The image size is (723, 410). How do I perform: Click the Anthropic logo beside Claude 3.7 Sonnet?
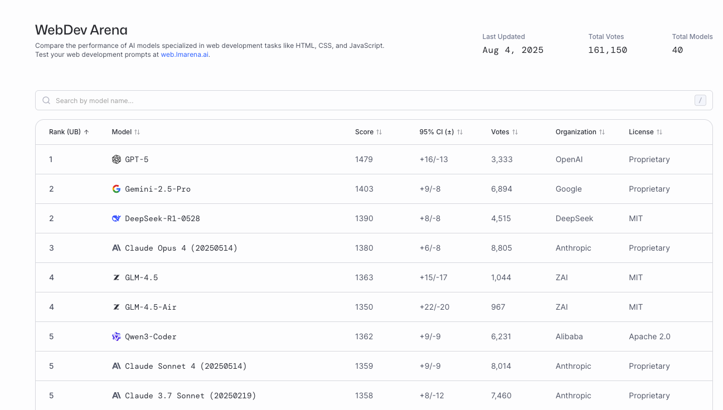117,396
